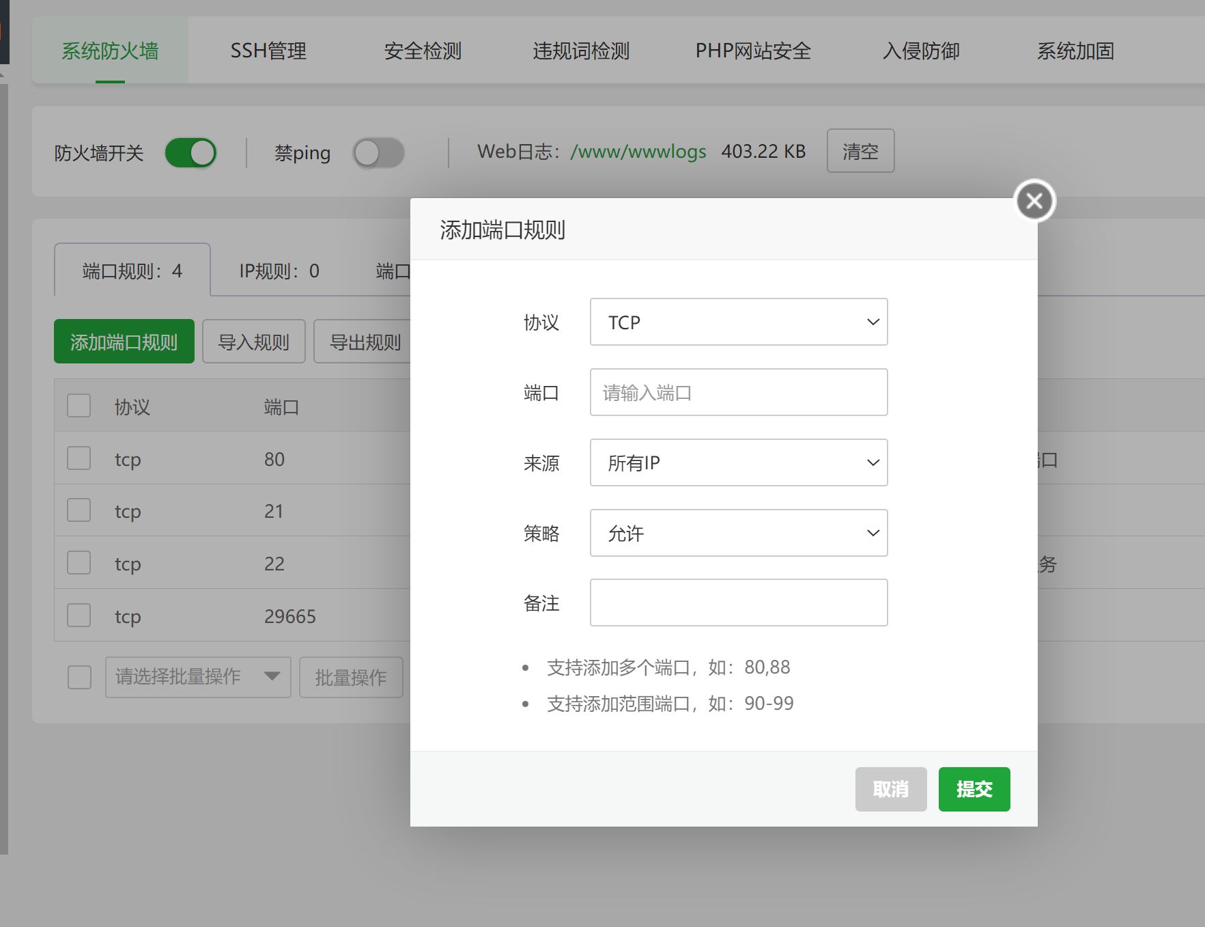This screenshot has width=1205, height=927.
Task: Click the port value 21 in table
Action: coord(274,511)
